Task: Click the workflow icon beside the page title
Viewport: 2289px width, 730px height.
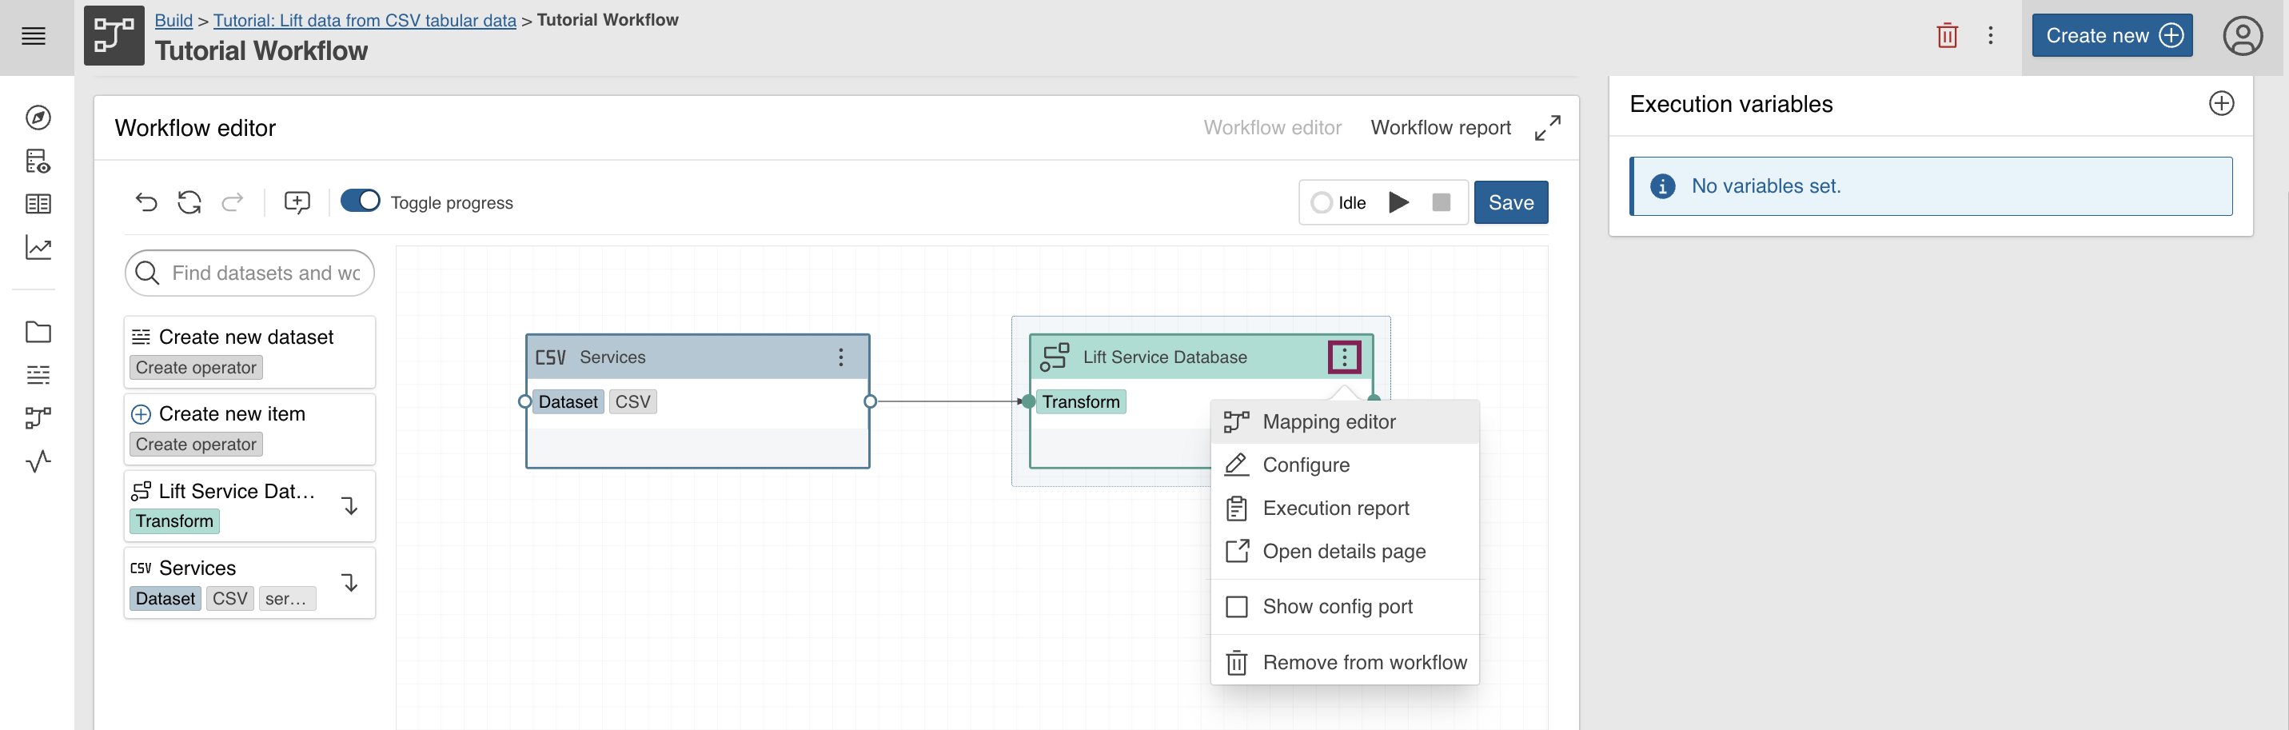Action: (x=114, y=35)
